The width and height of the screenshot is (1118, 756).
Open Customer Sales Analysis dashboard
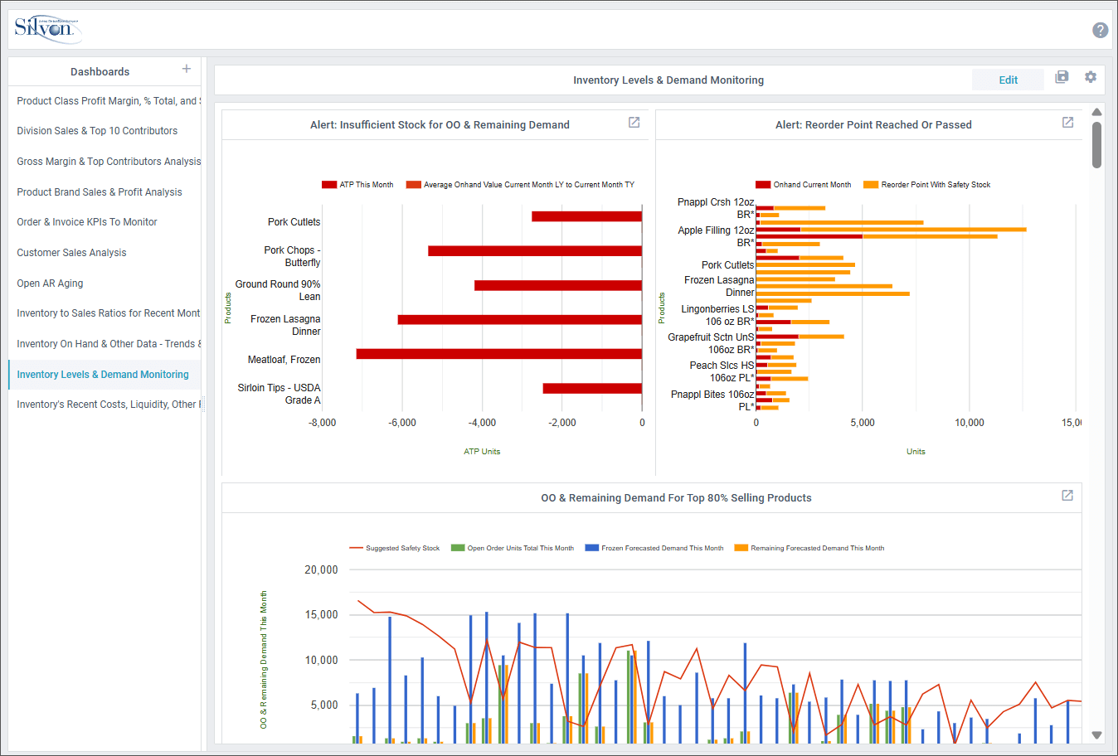click(x=105, y=253)
